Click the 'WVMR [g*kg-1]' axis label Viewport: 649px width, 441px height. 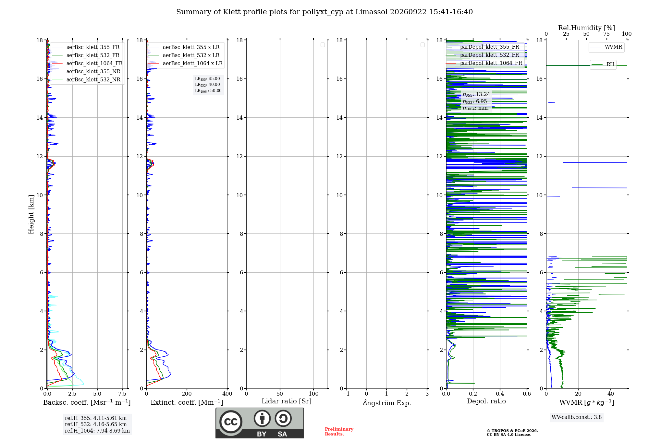click(587, 402)
